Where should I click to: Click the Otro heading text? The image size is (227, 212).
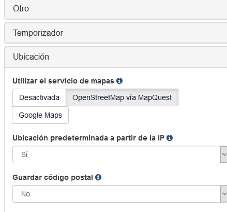pos(21,8)
